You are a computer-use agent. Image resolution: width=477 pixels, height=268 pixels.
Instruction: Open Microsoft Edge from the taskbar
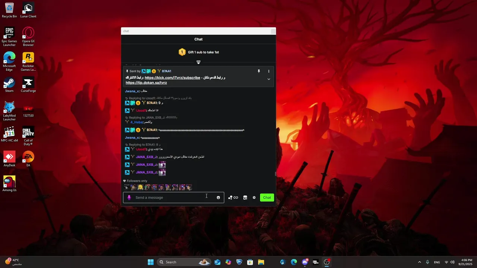pyautogui.click(x=294, y=262)
